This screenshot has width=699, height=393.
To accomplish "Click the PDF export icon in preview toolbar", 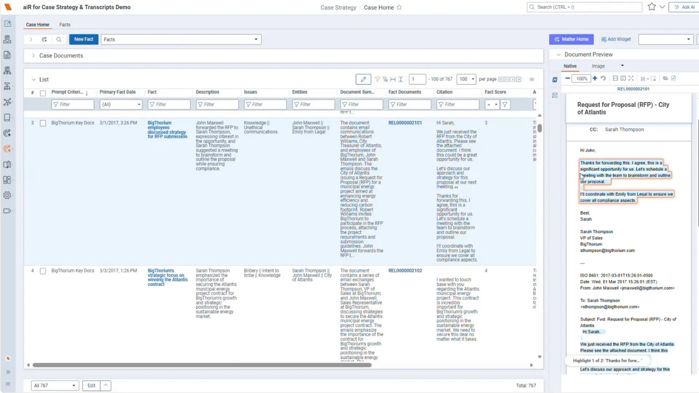I will point(674,78).
